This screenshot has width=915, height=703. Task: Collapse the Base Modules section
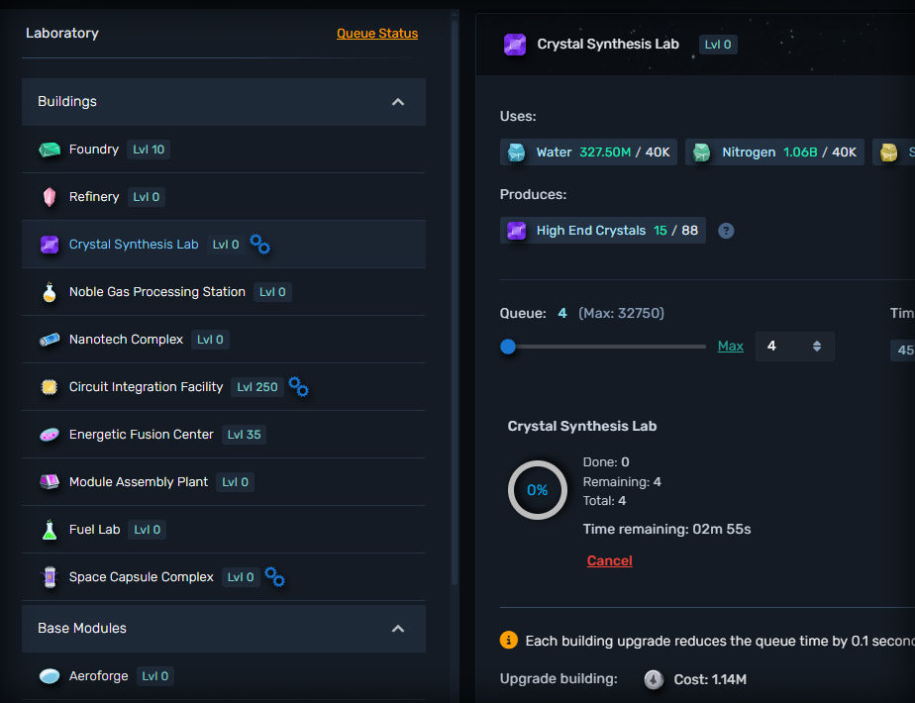[398, 629]
